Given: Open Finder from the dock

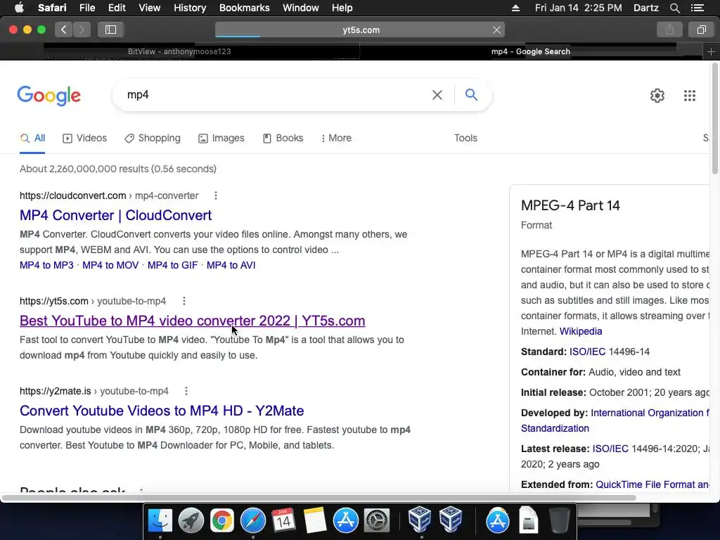Looking at the screenshot, I should [160, 520].
